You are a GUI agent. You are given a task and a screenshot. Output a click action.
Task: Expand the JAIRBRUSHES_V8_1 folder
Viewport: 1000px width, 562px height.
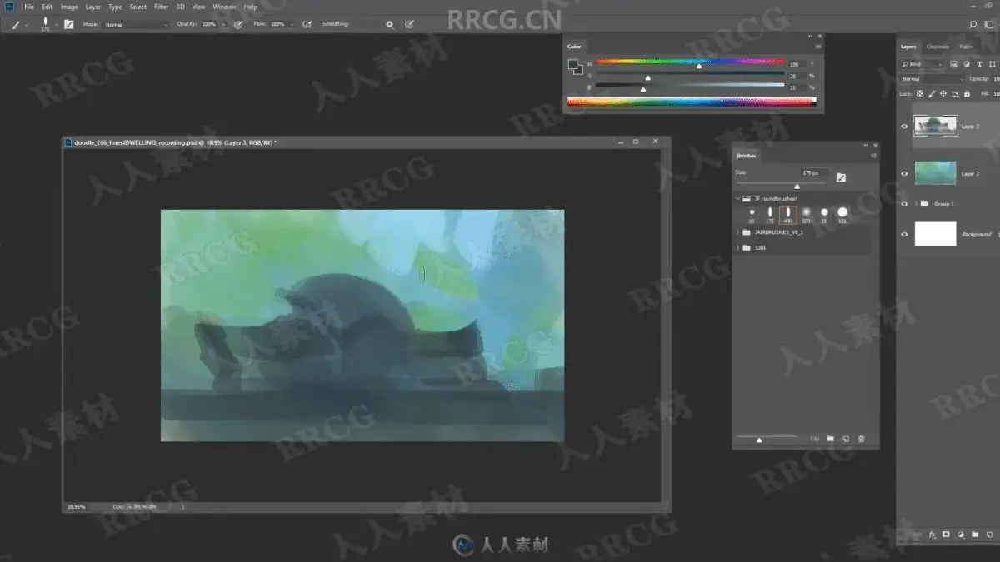point(738,232)
